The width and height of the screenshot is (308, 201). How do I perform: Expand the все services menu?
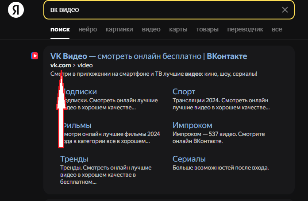pos(277,30)
